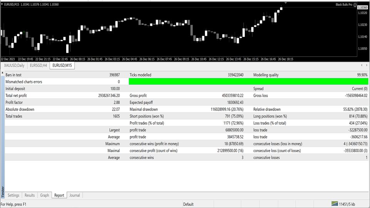
Task: Click the Gross profit value 4503359810.22
Action: point(233,96)
